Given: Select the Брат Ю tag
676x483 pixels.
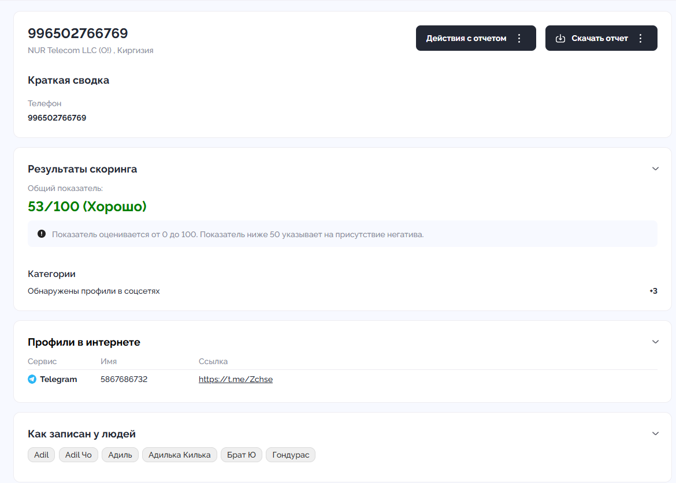Looking at the screenshot, I should [x=242, y=455].
